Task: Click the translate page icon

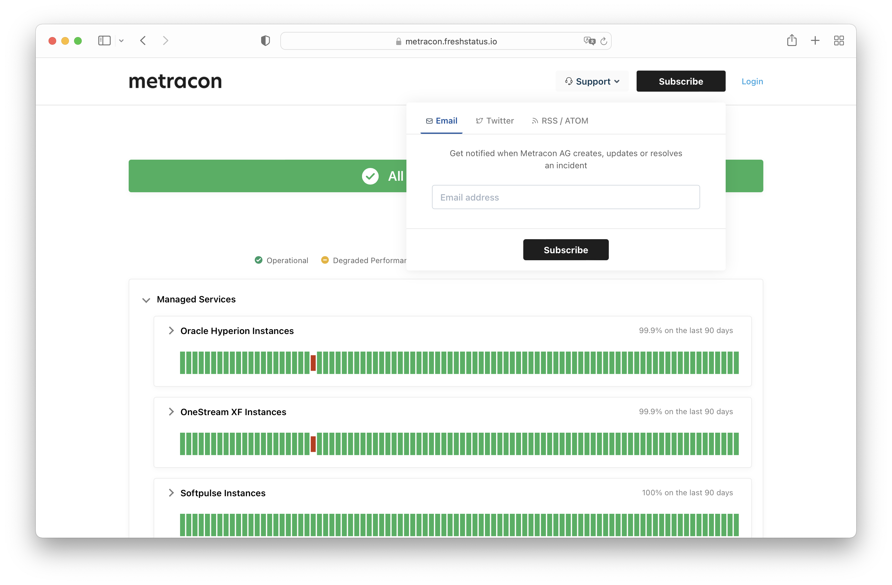Action: point(589,41)
